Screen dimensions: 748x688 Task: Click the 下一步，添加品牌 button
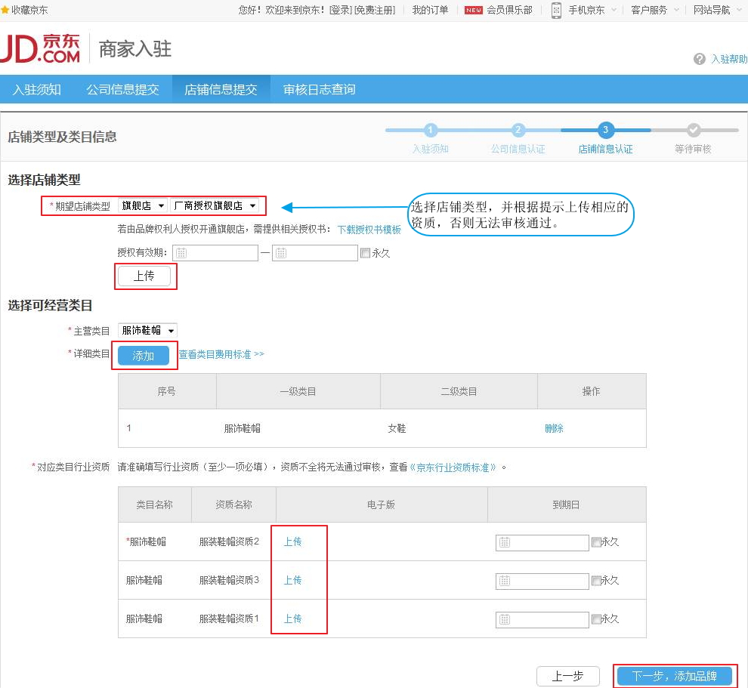(x=675, y=676)
